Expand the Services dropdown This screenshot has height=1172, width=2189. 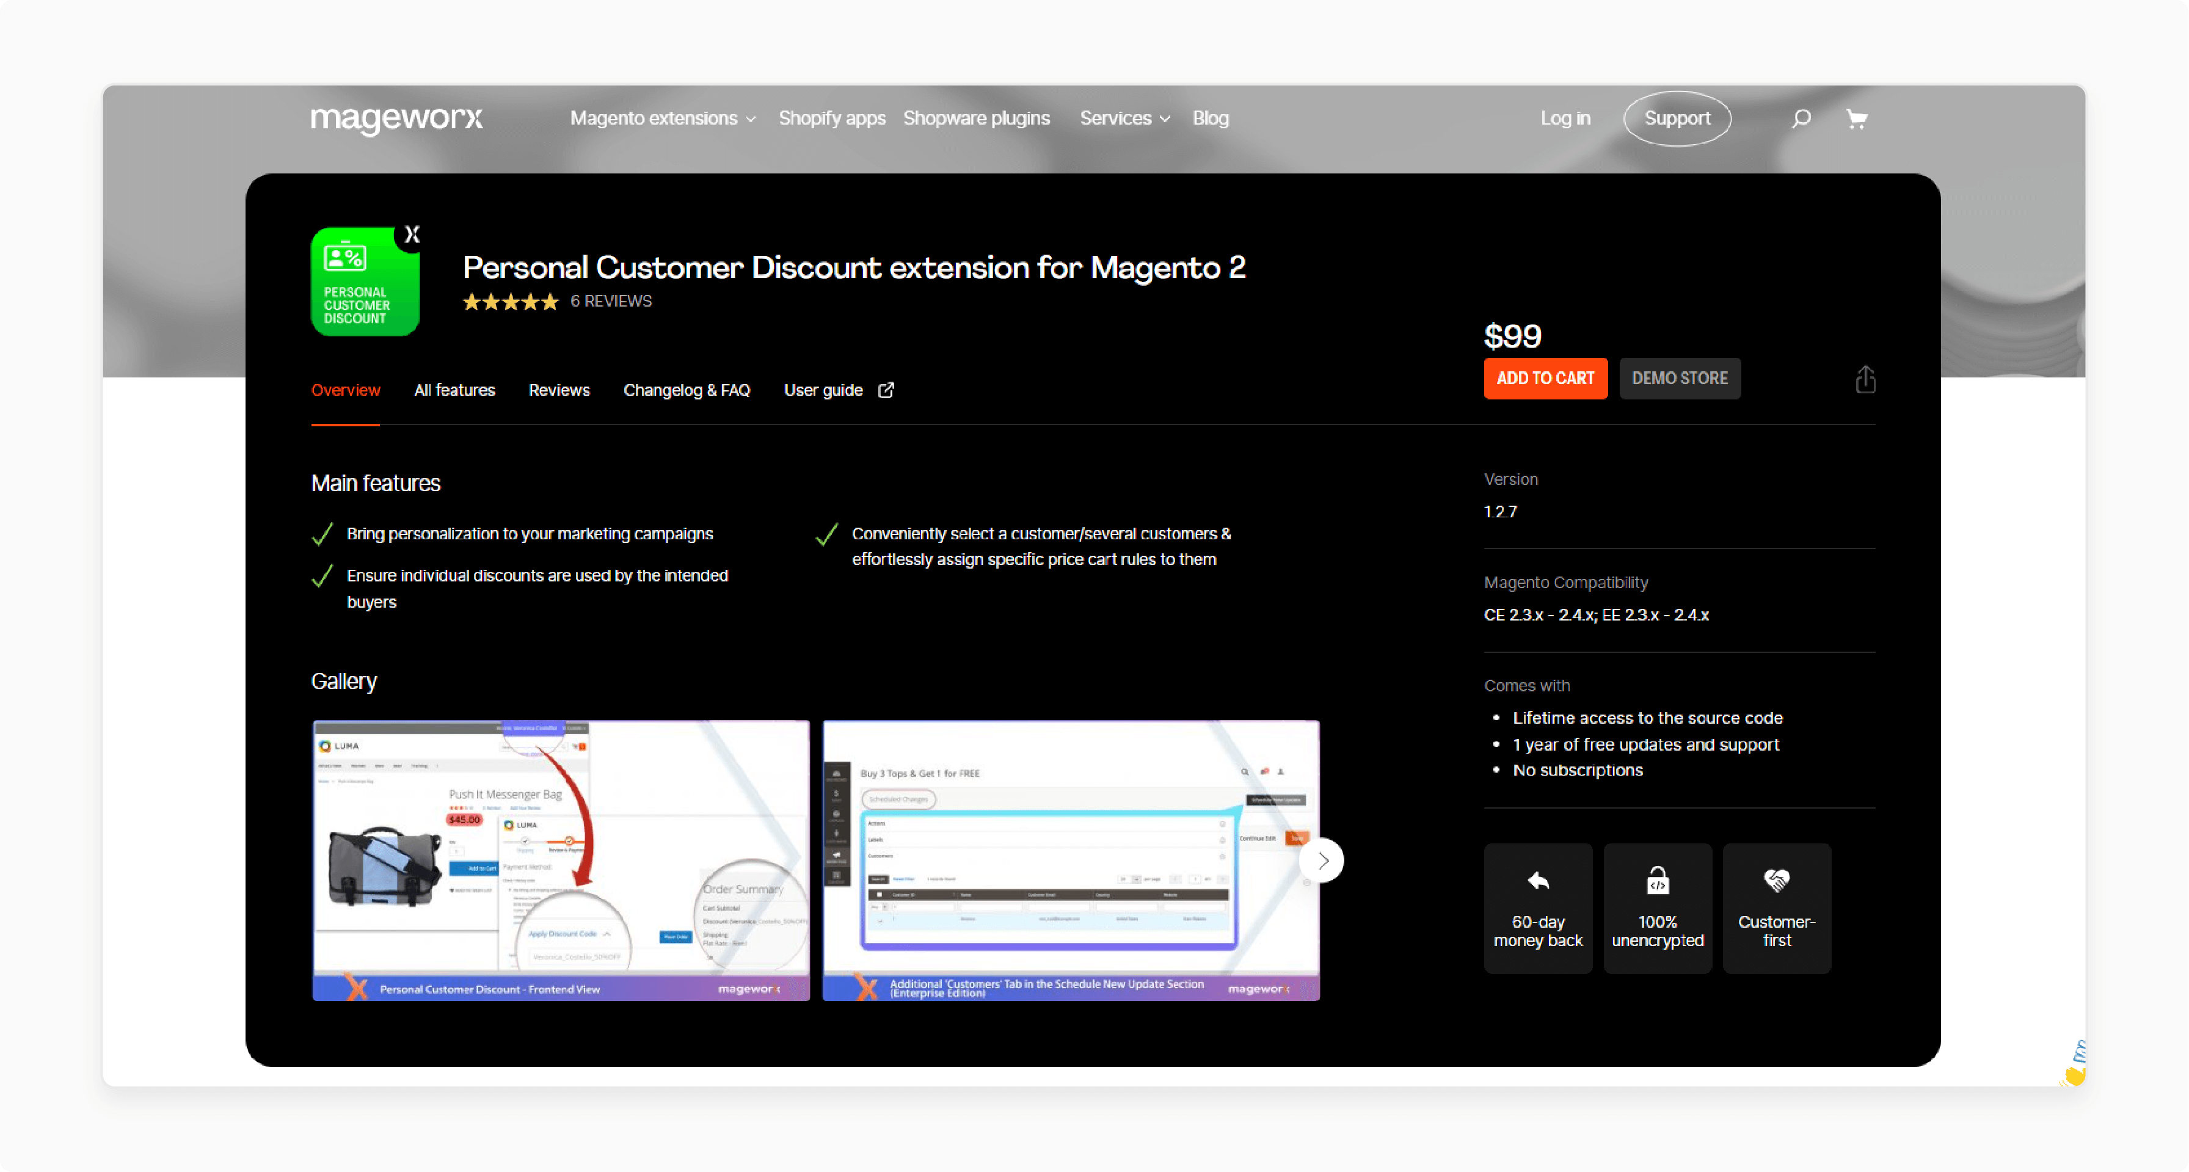(x=1125, y=119)
